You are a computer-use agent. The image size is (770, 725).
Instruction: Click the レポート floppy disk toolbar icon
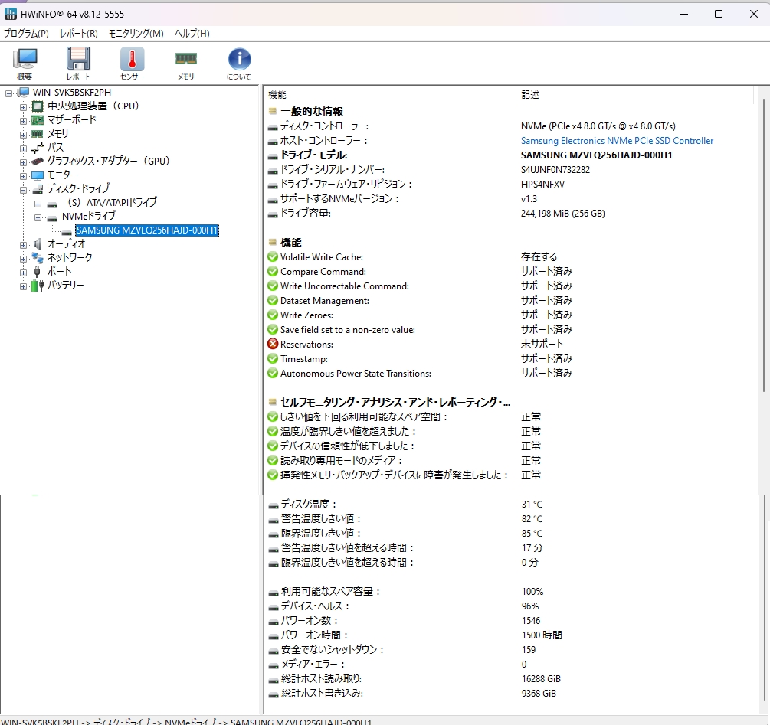click(78, 64)
